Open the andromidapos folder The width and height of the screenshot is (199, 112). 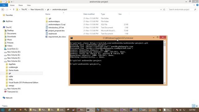[54, 21]
